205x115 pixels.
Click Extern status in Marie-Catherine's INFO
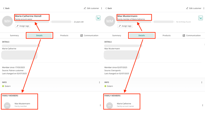pos(7,86)
